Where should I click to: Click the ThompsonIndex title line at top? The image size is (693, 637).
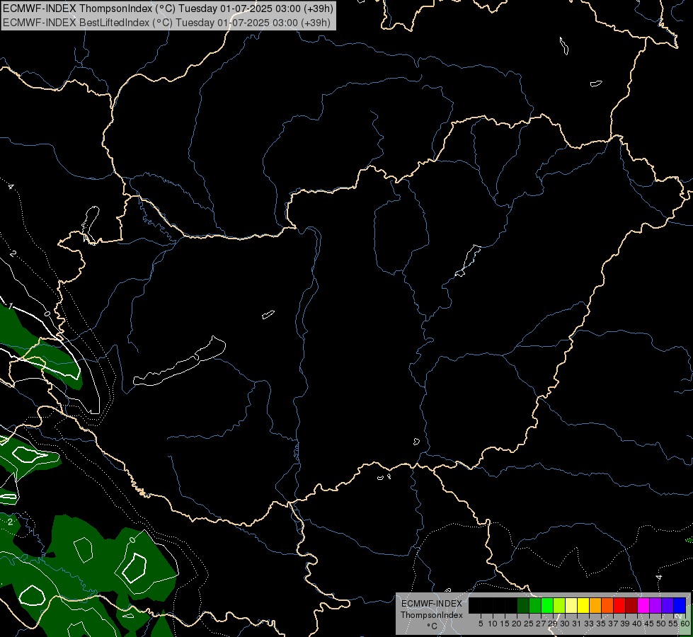point(168,8)
